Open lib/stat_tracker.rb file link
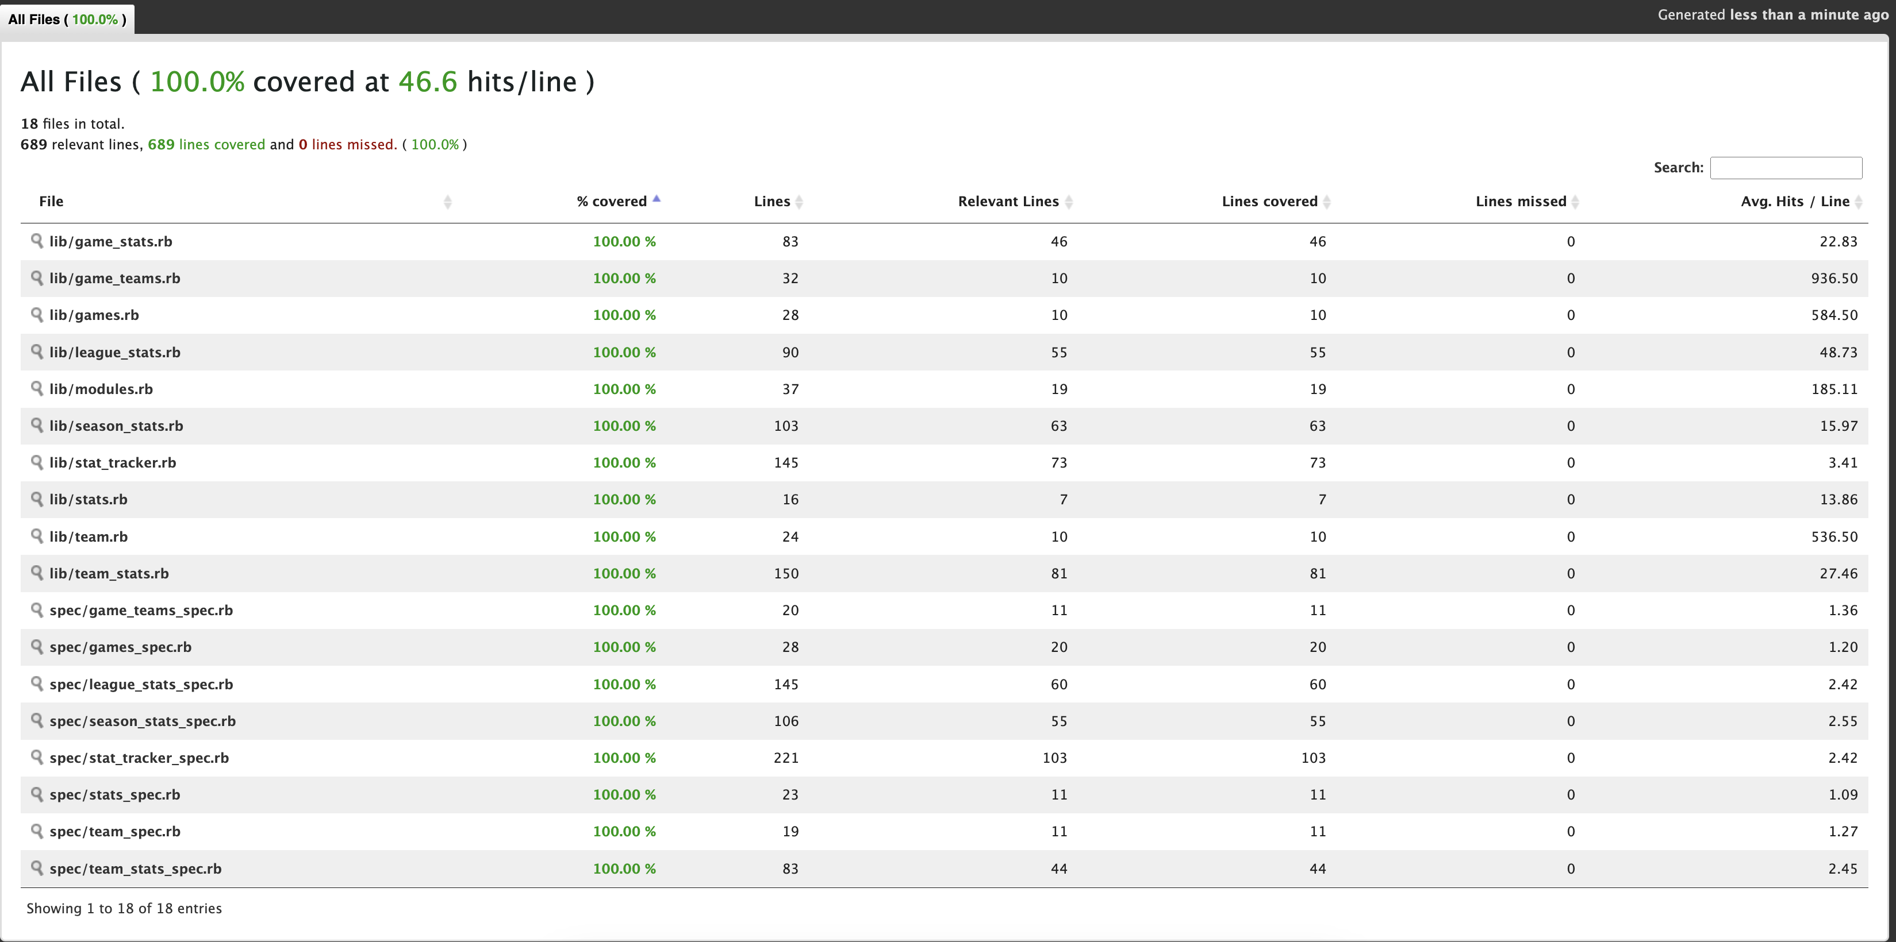The image size is (1896, 942). (113, 462)
